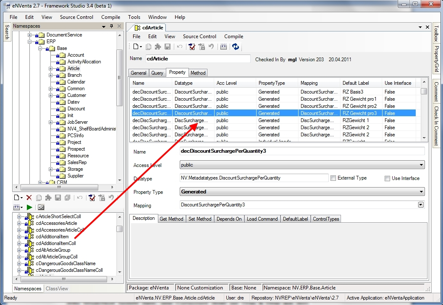Viewport: 443px width, 305px height.
Task: Click the folder view icon beside Run arrow
Action: (41, 207)
